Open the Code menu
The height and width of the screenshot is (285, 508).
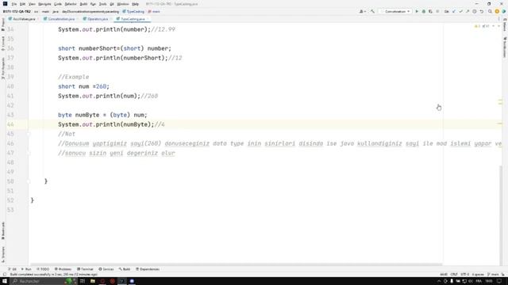tap(58, 4)
